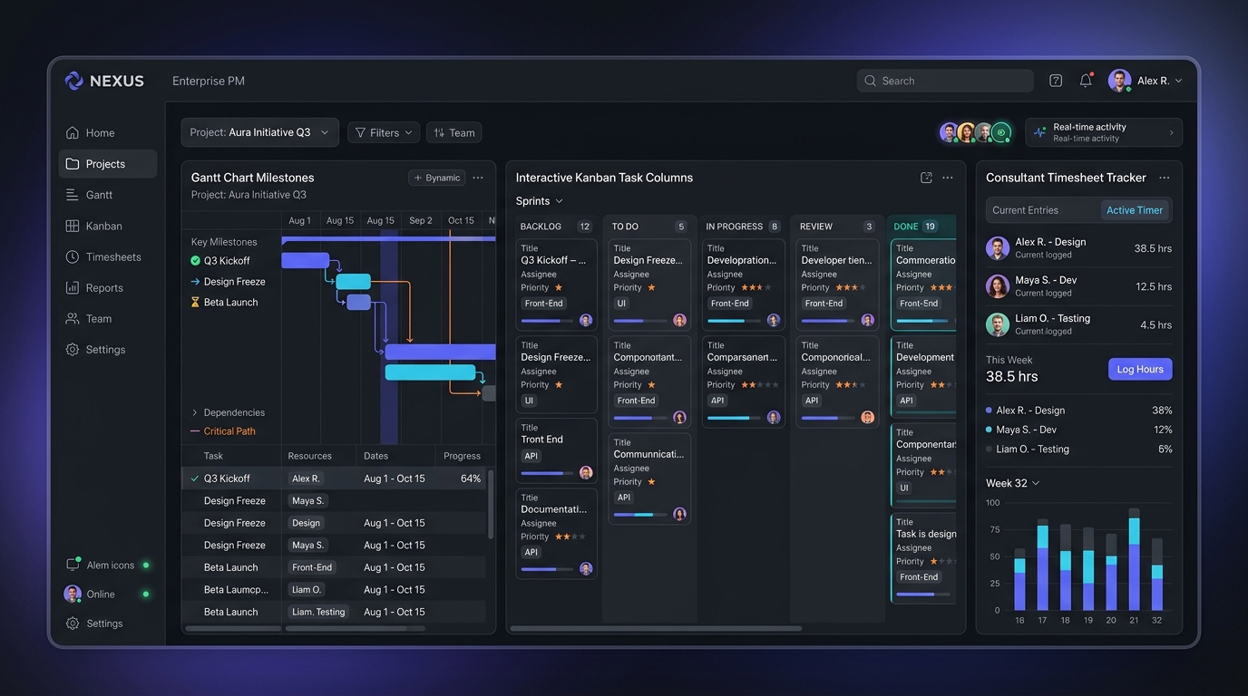The width and height of the screenshot is (1248, 696).
Task: Click the bottom Settings gear icon
Action: [x=73, y=623]
